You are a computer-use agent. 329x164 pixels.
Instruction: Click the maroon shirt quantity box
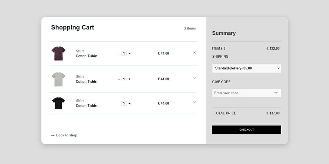[x=124, y=53]
